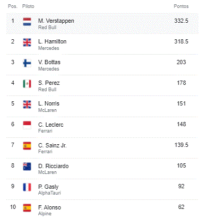The height and width of the screenshot is (219, 199).
Task: Select Verstappen's 332.5 points value
Action: (181, 21)
